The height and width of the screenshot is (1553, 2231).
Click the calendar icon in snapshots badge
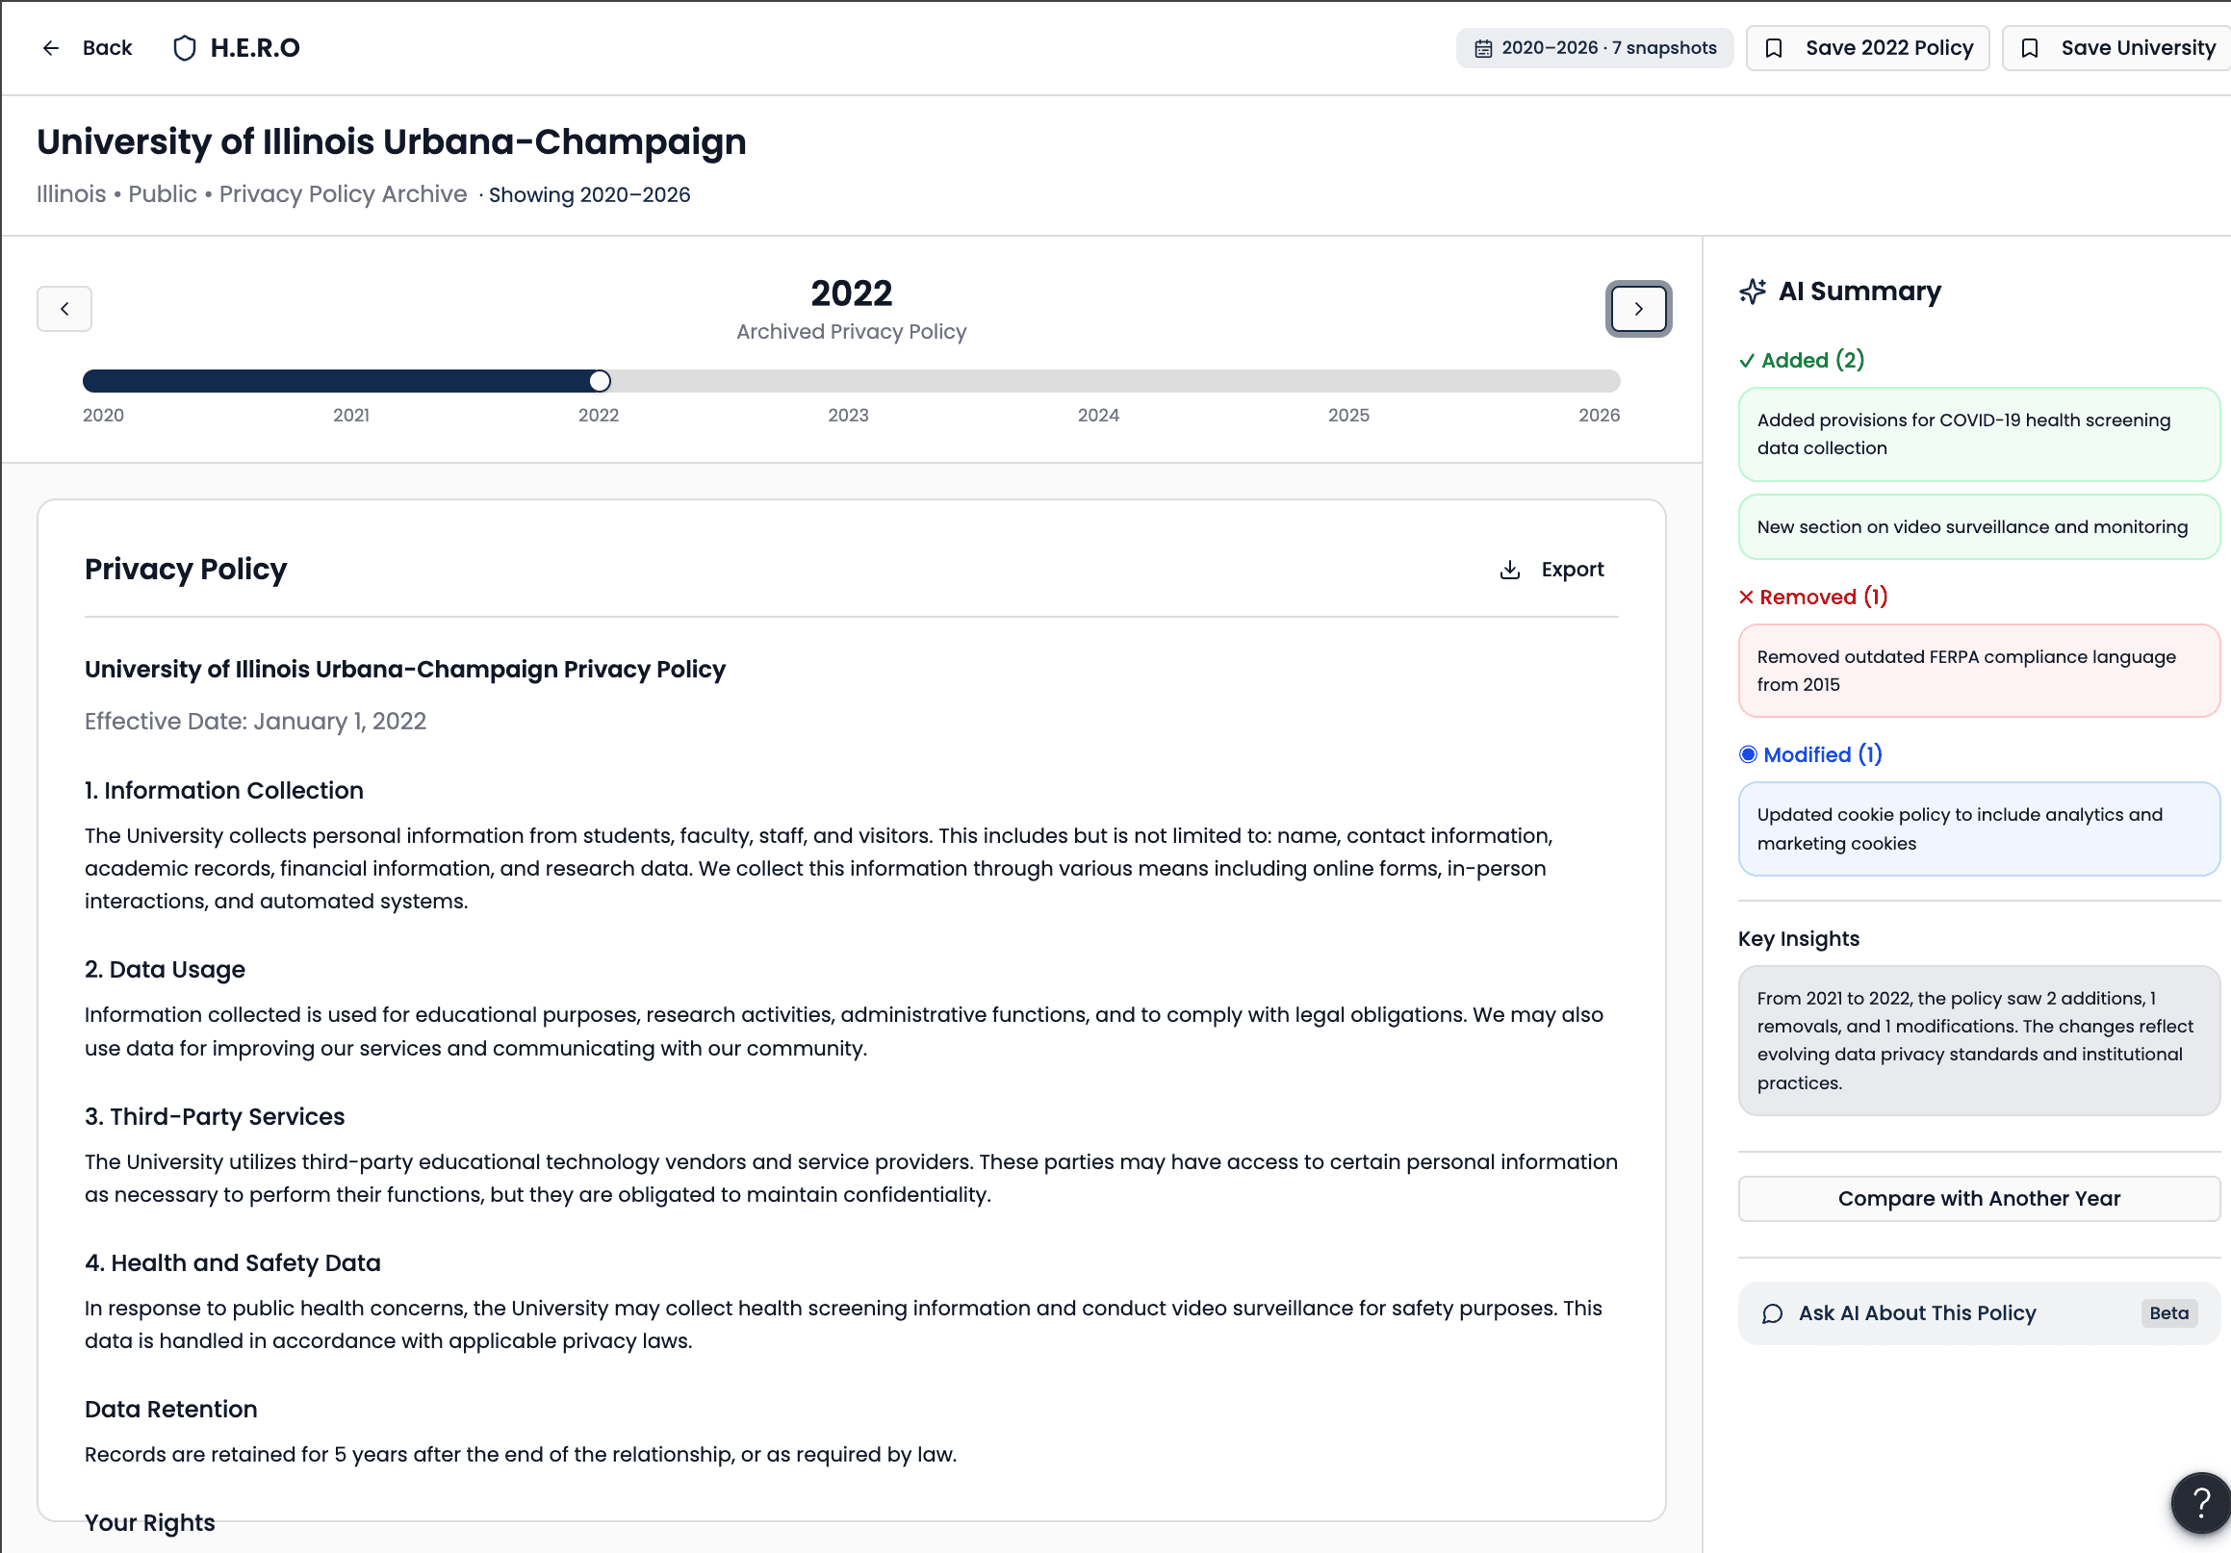[1483, 48]
